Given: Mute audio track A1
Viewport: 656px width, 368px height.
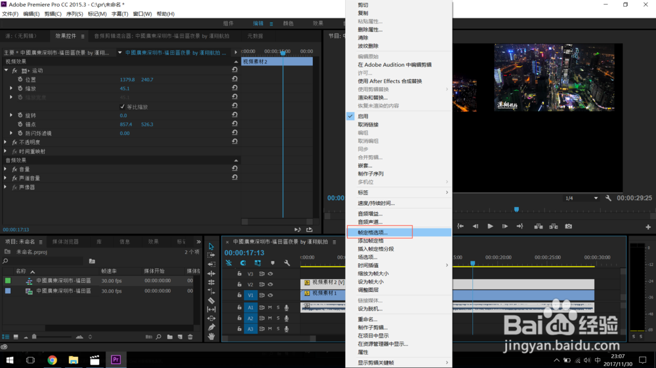Looking at the screenshot, I should pyautogui.click(x=270, y=308).
